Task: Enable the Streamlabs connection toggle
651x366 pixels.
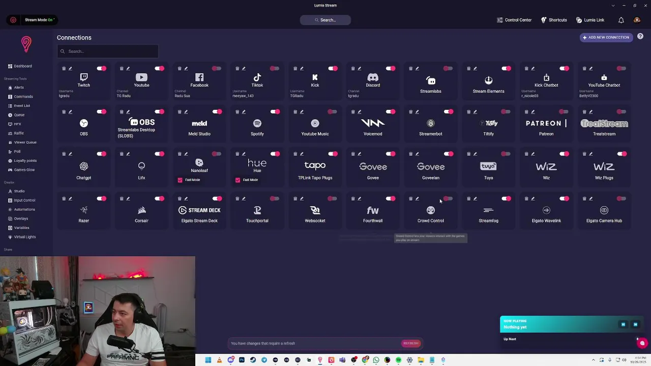Action: (x=448, y=68)
